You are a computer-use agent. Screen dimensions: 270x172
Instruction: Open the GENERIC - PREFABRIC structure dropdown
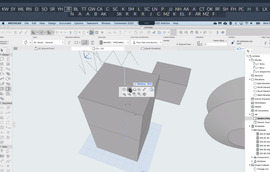[114, 42]
